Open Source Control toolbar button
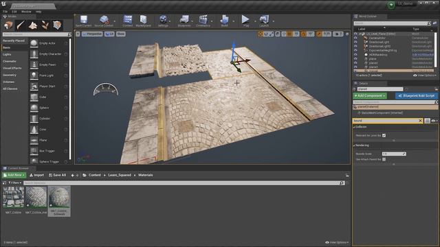440x247 pixels. [104, 21]
